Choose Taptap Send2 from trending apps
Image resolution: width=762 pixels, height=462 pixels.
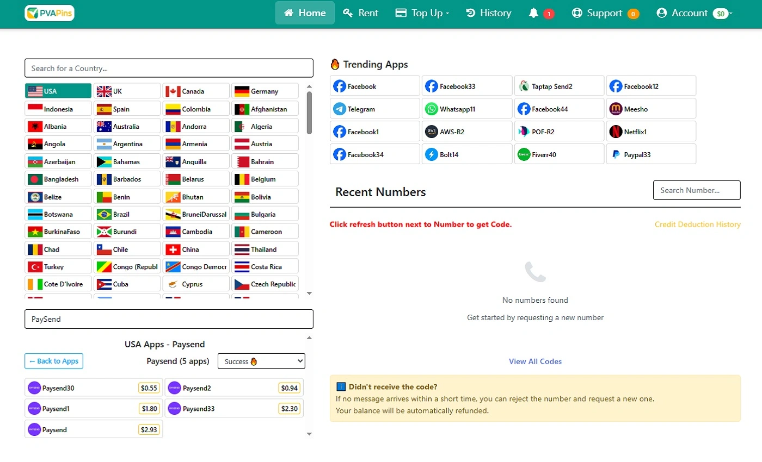click(x=559, y=86)
